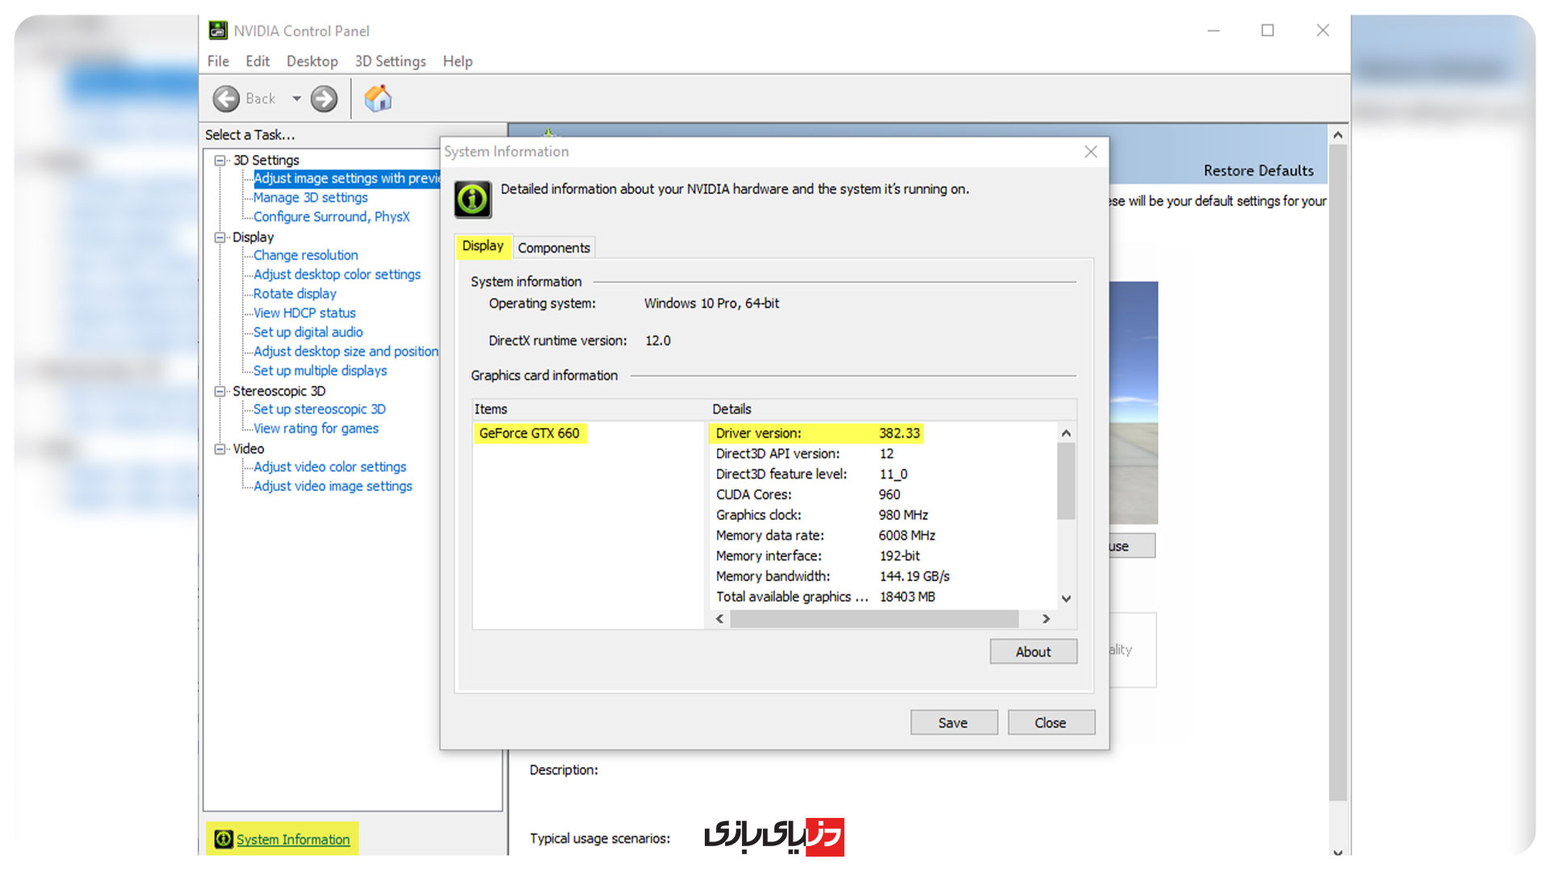Open Configure Surround, PhysX settings
The image size is (1550, 872).
pos(331,216)
